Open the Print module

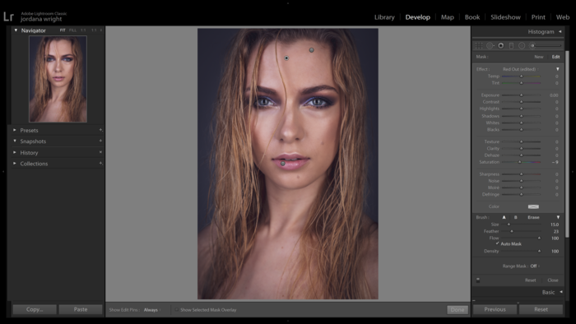[538, 17]
